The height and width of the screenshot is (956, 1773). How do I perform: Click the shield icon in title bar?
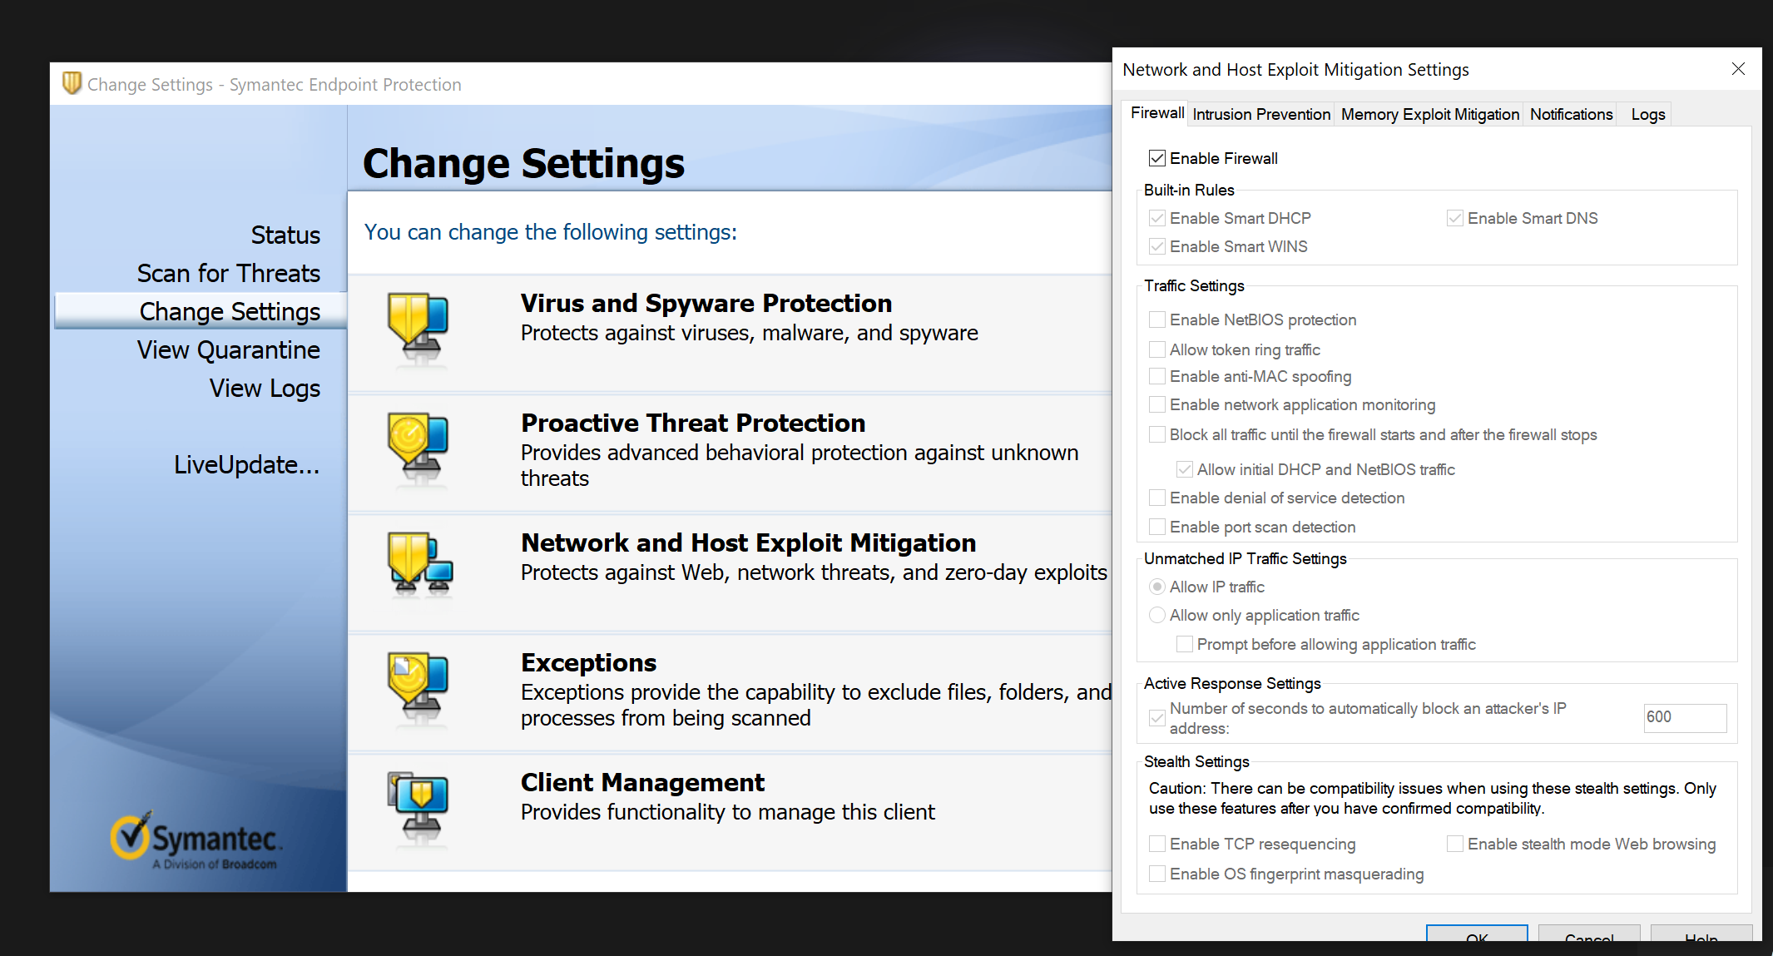[x=72, y=83]
